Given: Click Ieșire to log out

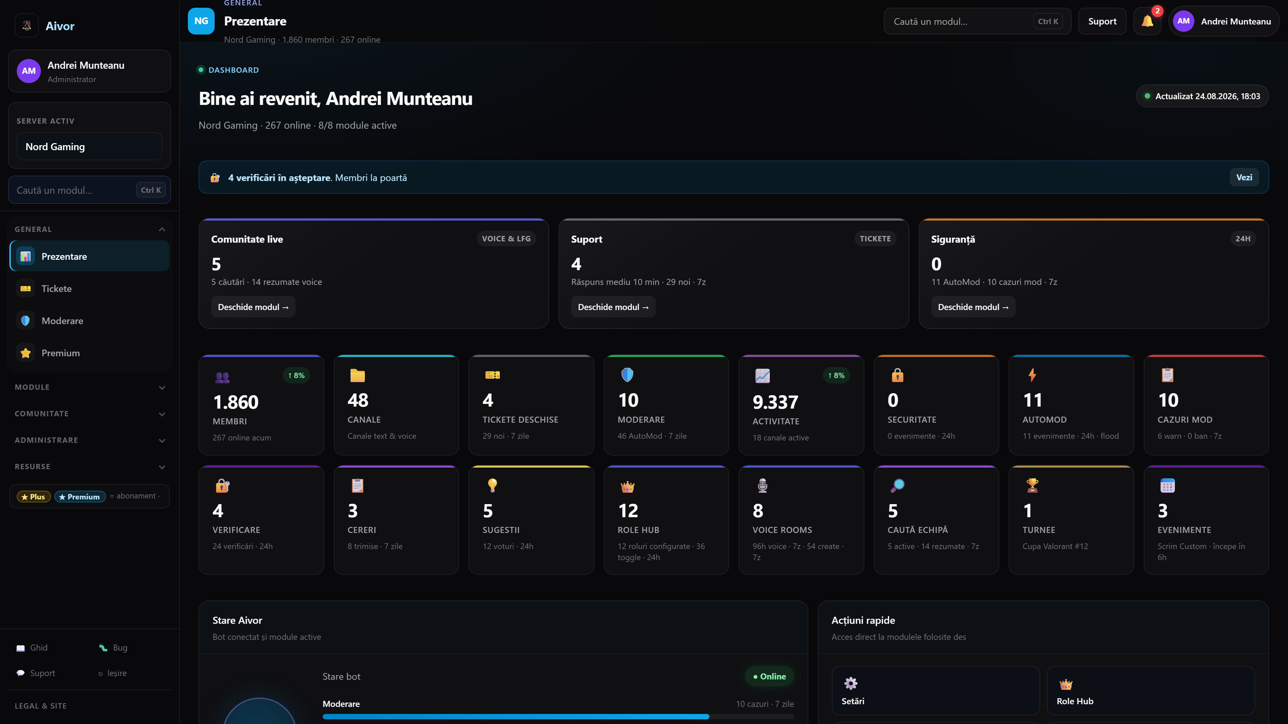Looking at the screenshot, I should point(112,673).
